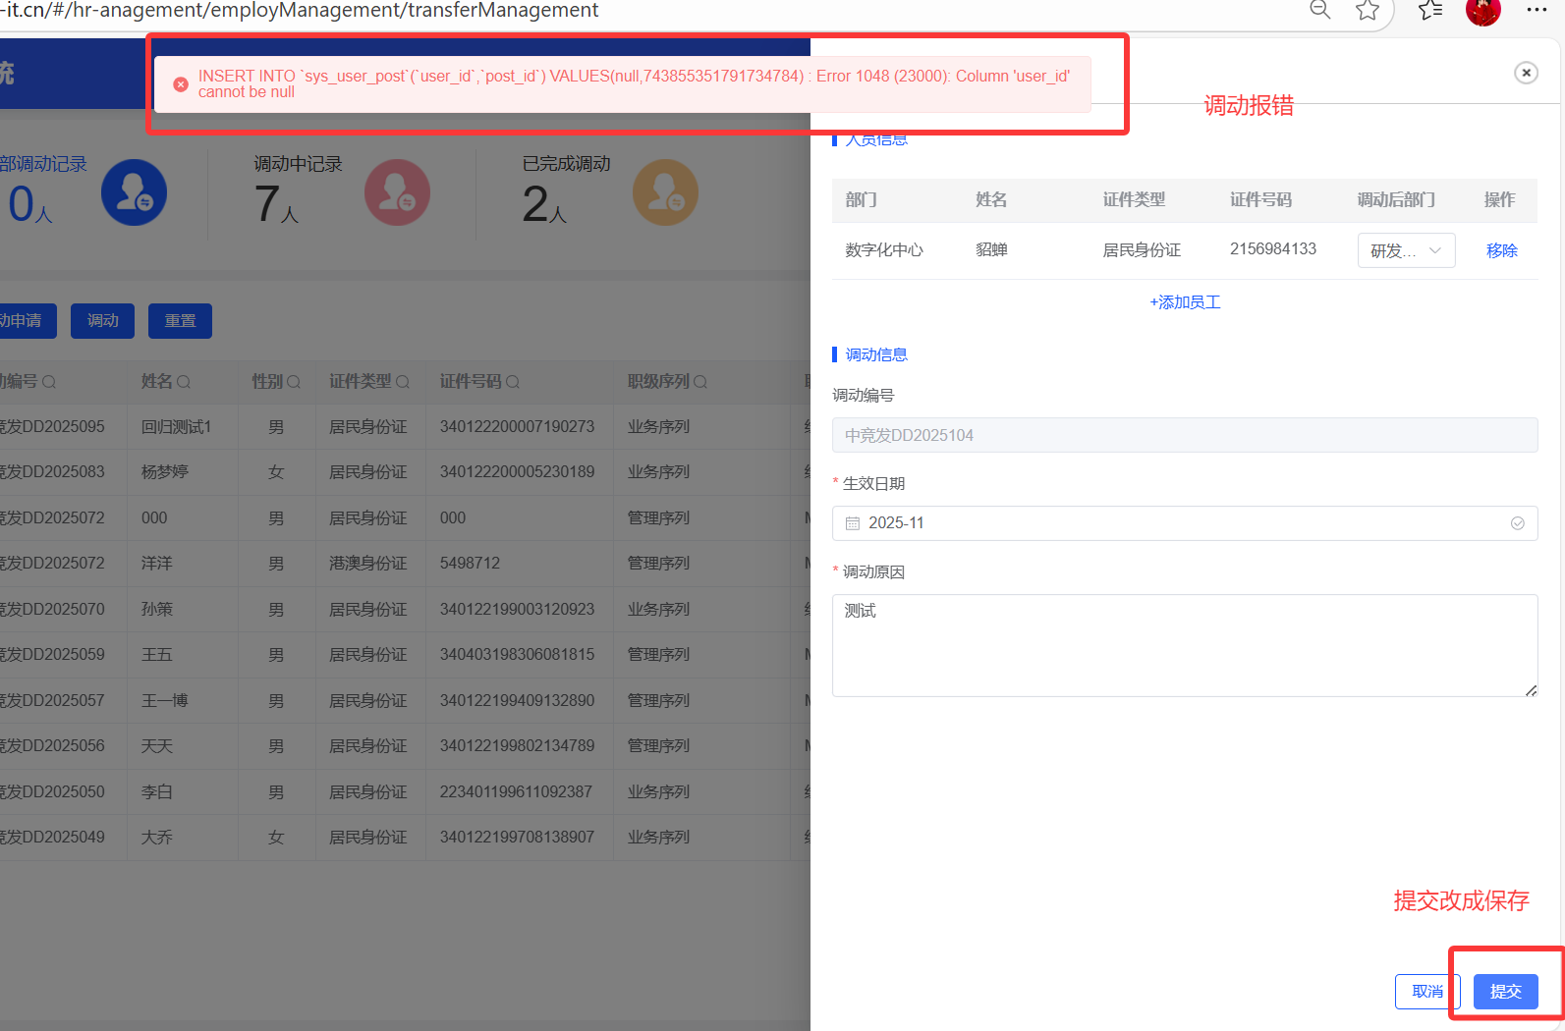This screenshot has height=1031, width=1565.
Task: Click the address bar URL
Action: 300,10
